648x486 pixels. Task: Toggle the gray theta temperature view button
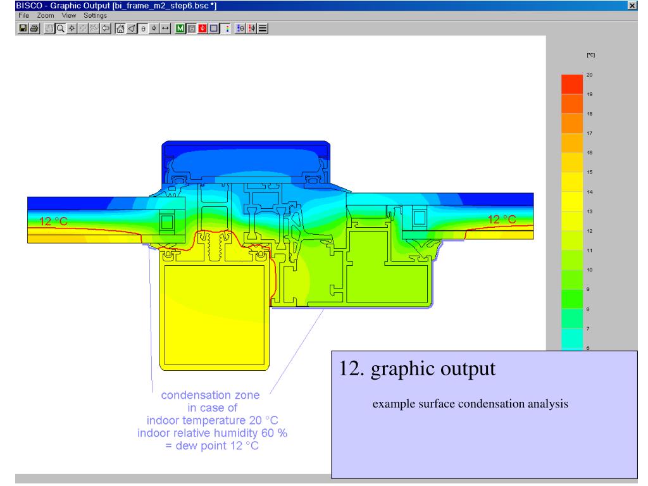pyautogui.click(x=191, y=28)
